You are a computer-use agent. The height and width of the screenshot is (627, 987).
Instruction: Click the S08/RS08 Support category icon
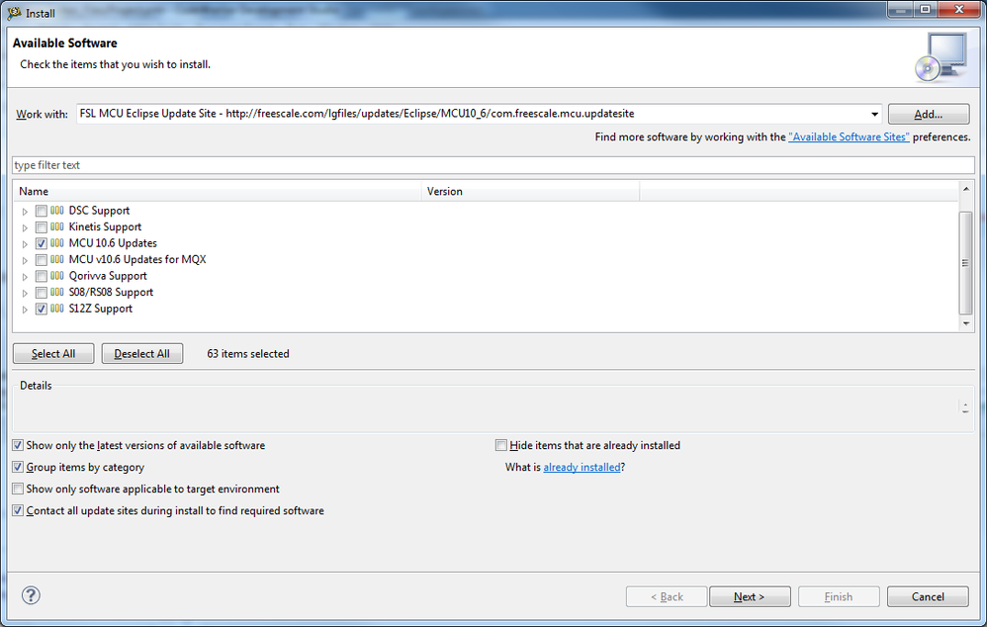tap(56, 292)
